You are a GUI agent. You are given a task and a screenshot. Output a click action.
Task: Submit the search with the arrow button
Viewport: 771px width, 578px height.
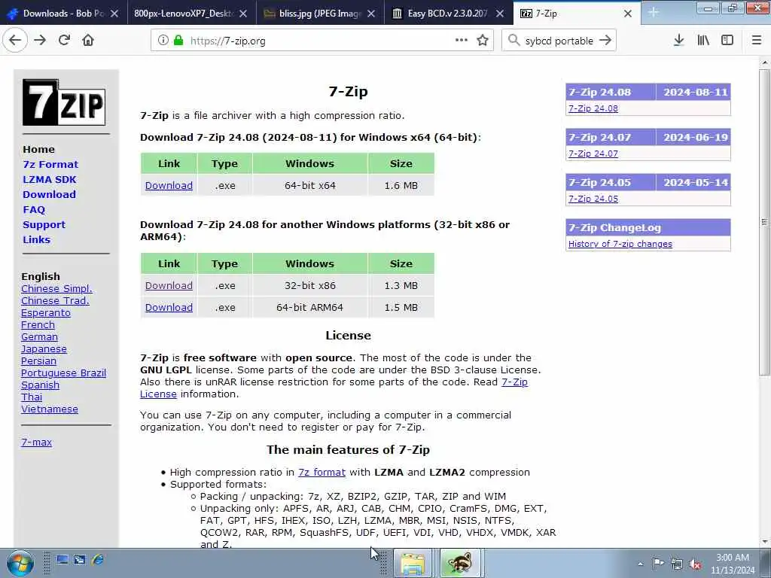[606, 41]
